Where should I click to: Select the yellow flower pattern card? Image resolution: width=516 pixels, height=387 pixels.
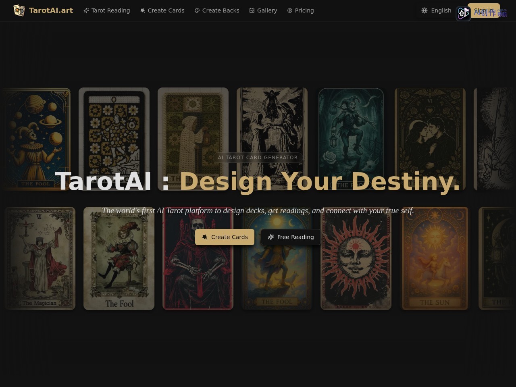114,139
